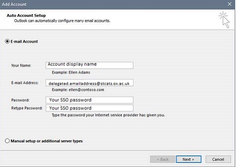The width and height of the screenshot is (236, 167).
Task: Select the E-mail Account radio option
Action: [x=7, y=41]
